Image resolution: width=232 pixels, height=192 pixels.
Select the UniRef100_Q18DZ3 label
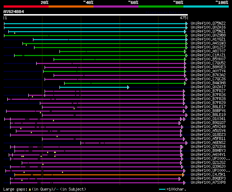point(208,135)
